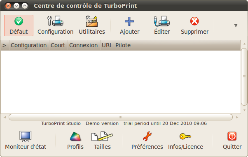Close the TurboPrint control center window
The height and width of the screenshot is (157, 248).
coord(8,6)
